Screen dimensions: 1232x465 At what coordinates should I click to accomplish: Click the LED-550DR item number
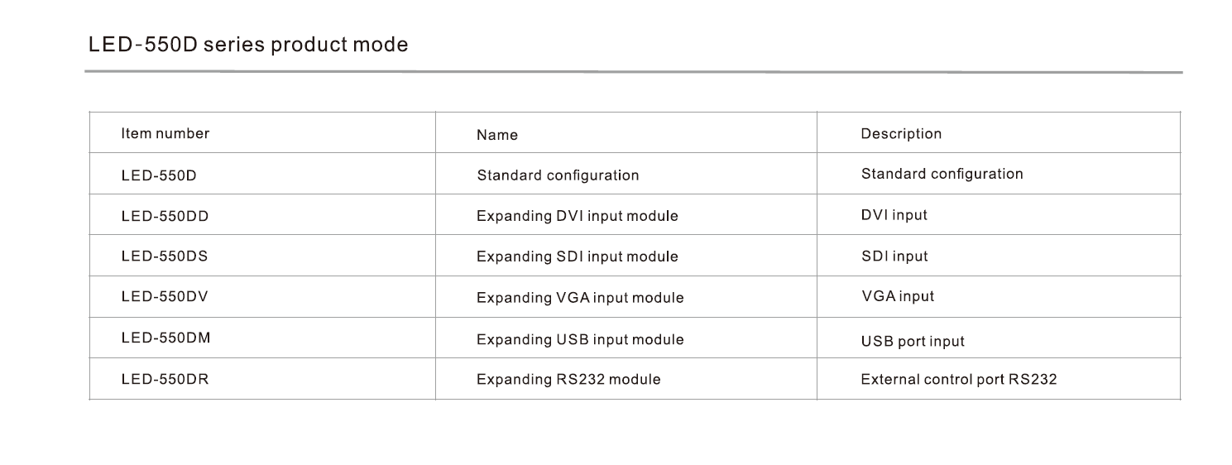[164, 379]
